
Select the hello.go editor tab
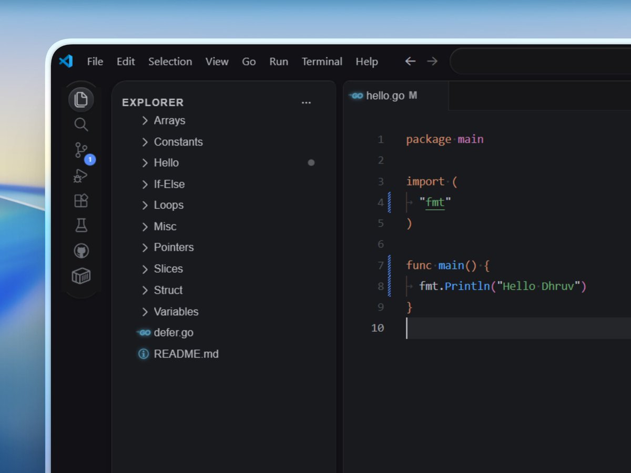396,96
